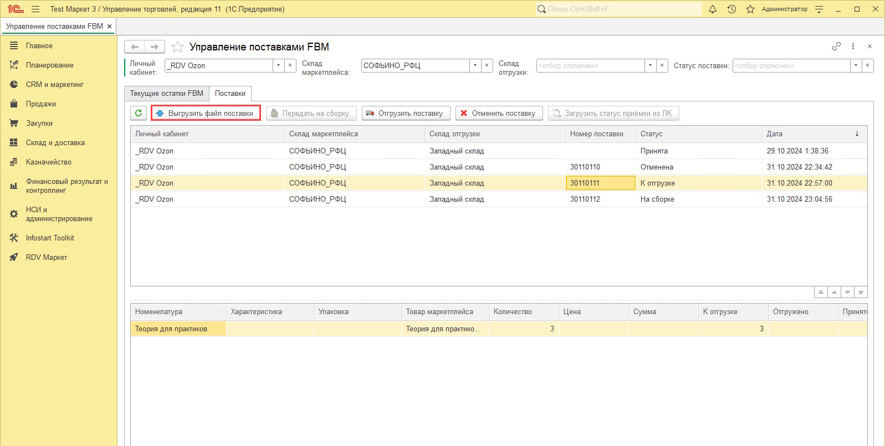This screenshot has height=446, width=885.
Task: Click Отгрузить поставку button
Action: point(406,113)
